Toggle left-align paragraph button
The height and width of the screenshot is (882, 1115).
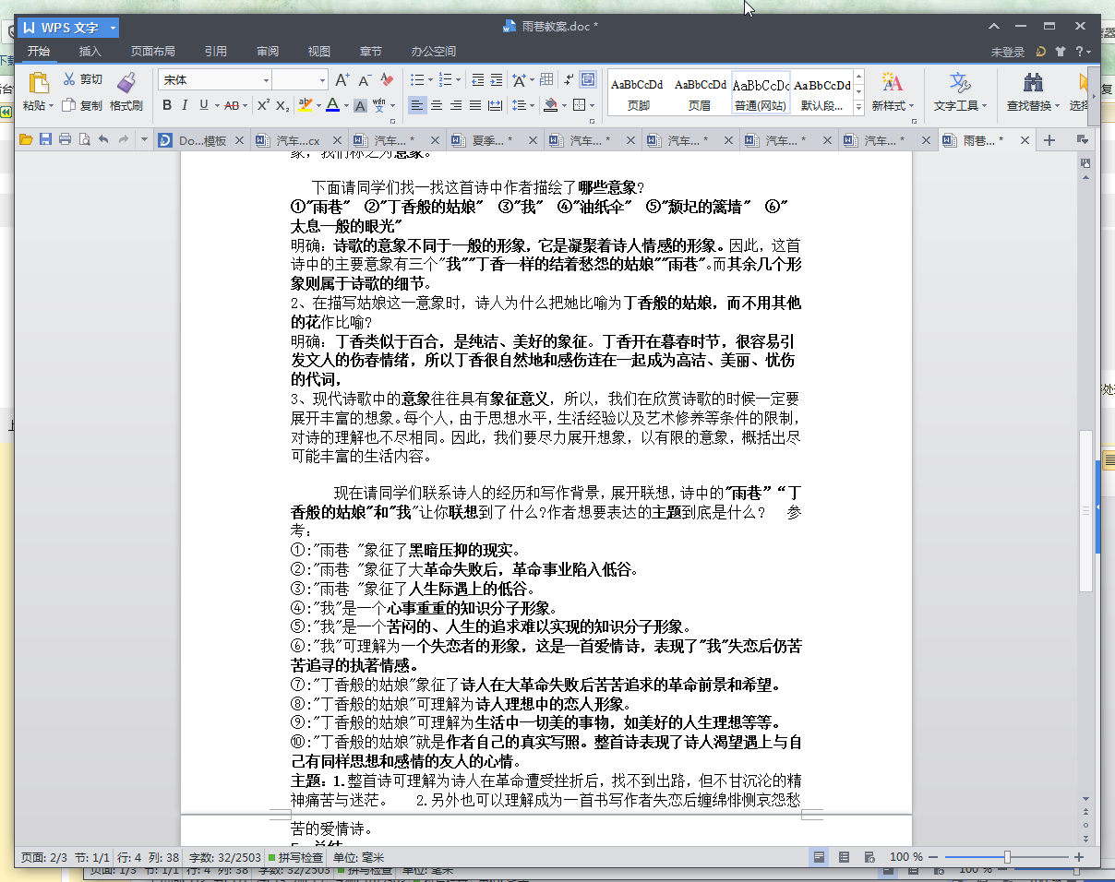417,105
